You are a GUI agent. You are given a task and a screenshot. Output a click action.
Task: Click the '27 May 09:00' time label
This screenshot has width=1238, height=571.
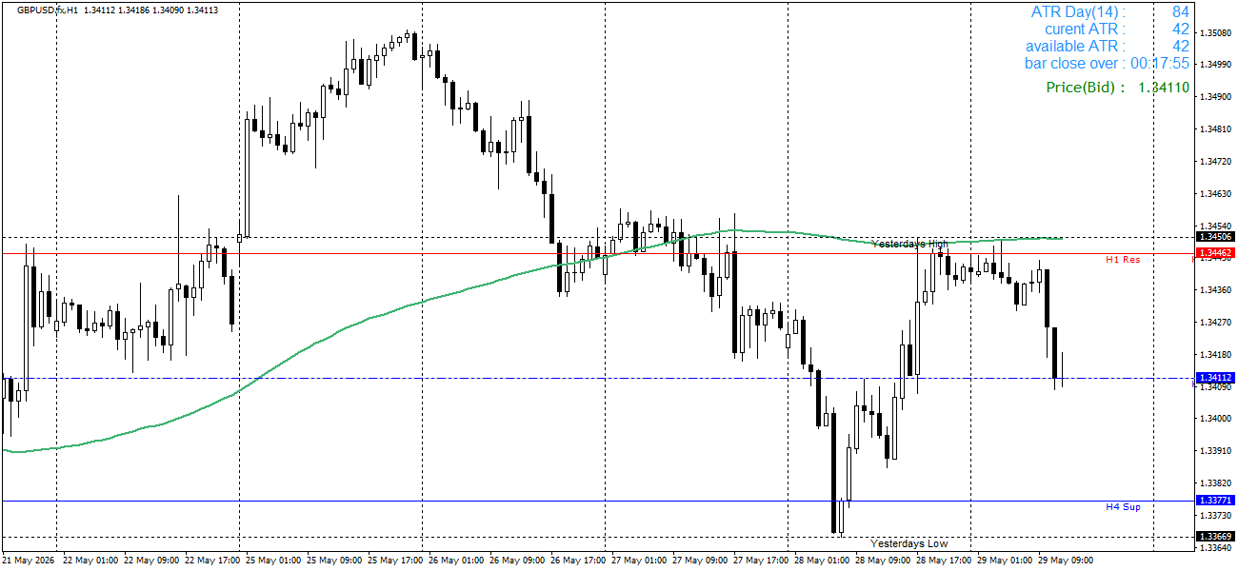click(x=698, y=561)
